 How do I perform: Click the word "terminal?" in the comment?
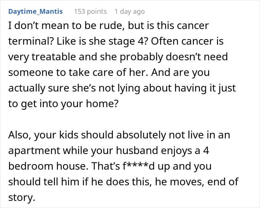coord(31,41)
